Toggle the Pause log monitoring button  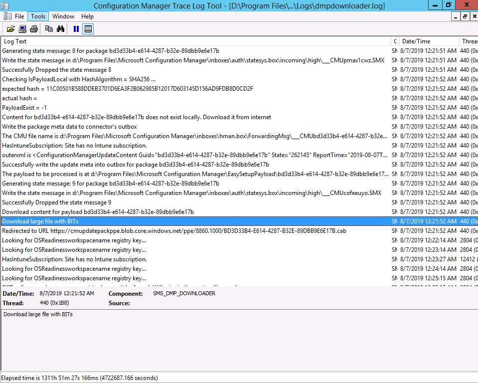76,29
